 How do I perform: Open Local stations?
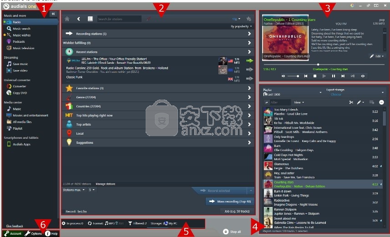(158, 134)
